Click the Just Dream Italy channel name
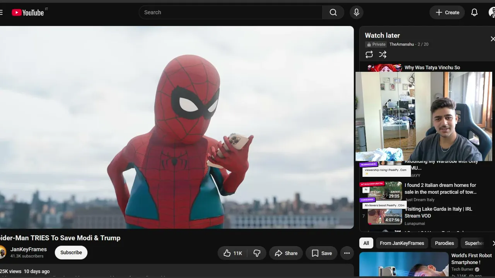The height and width of the screenshot is (278, 495). [420, 200]
